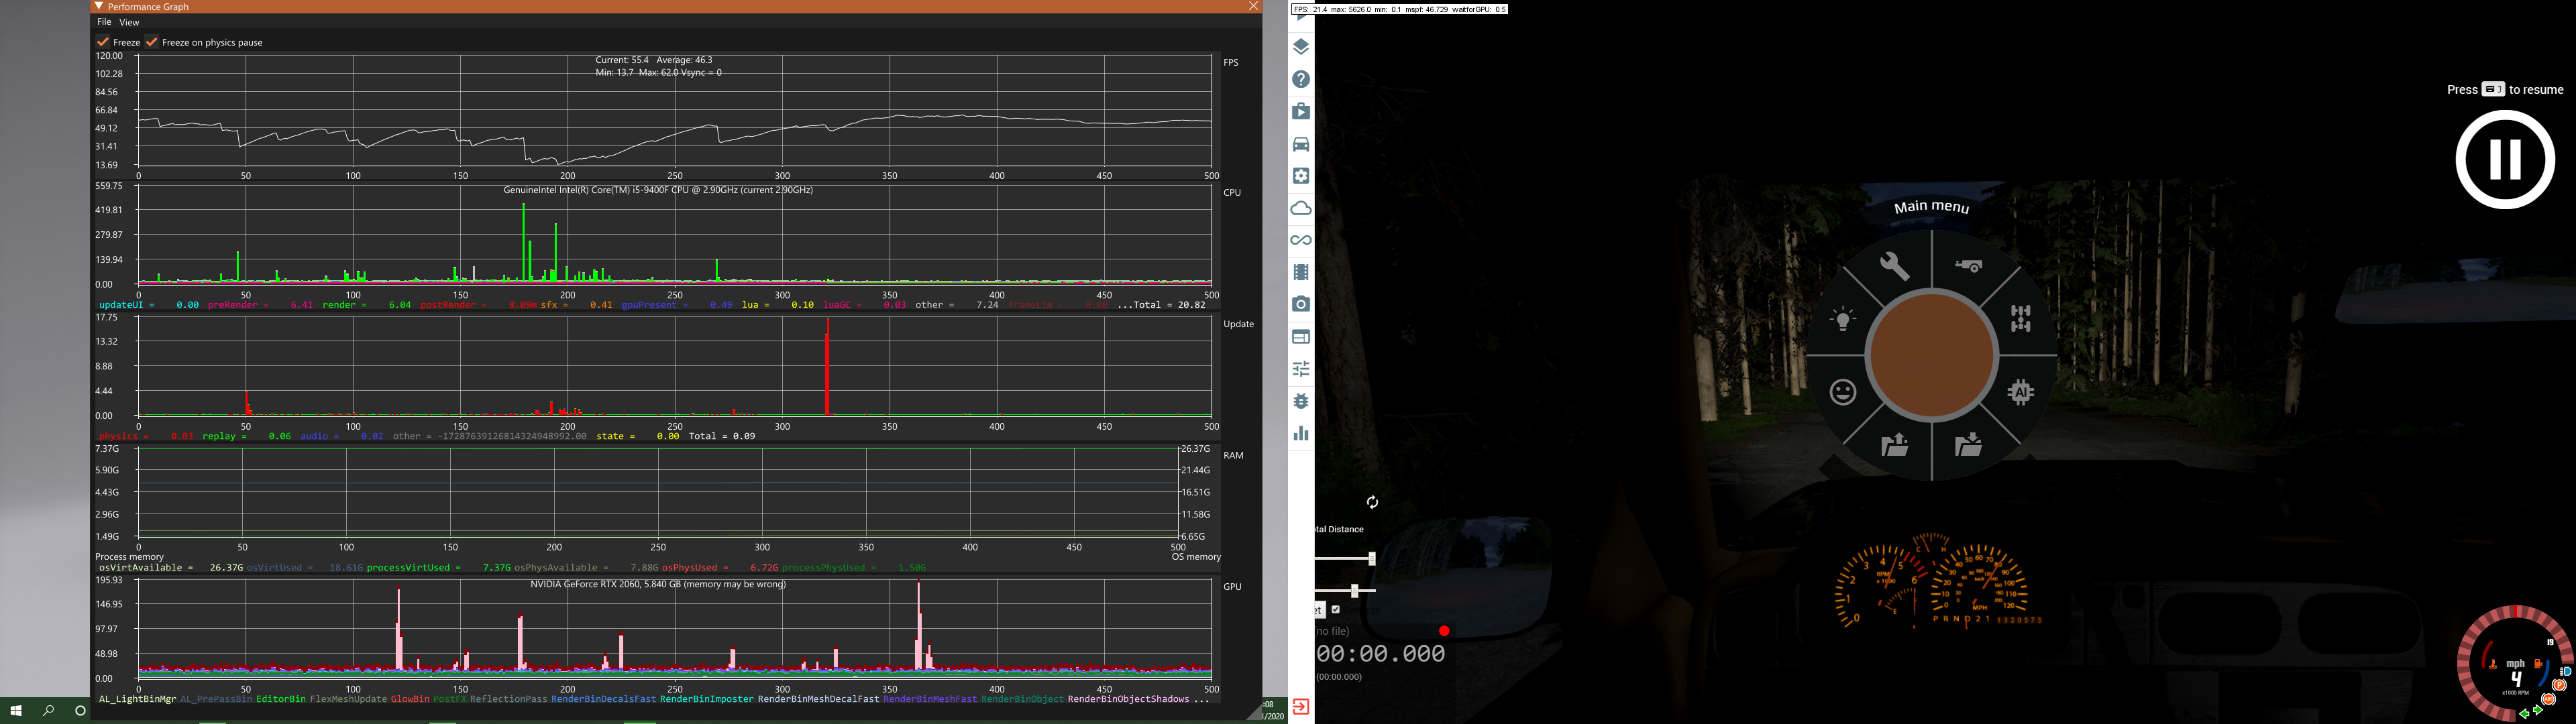Open the File menu in Performance Graph
The height and width of the screenshot is (724, 2576).
coord(104,22)
